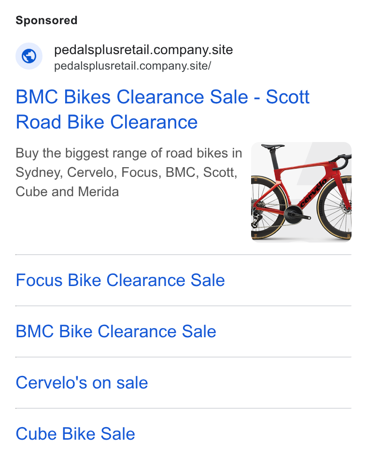
Task: Click the blue globe favicon icon
Action: coord(29,56)
